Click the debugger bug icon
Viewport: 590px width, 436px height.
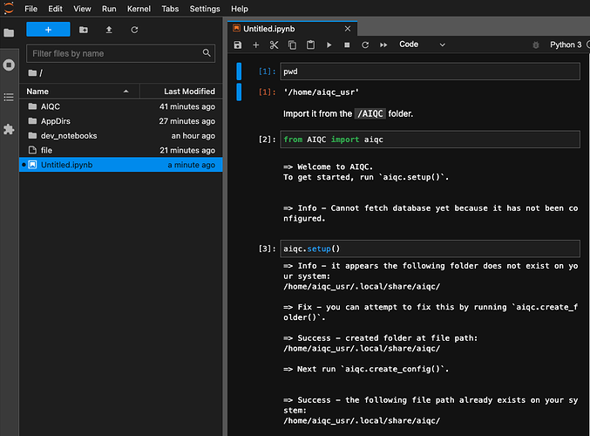(536, 44)
